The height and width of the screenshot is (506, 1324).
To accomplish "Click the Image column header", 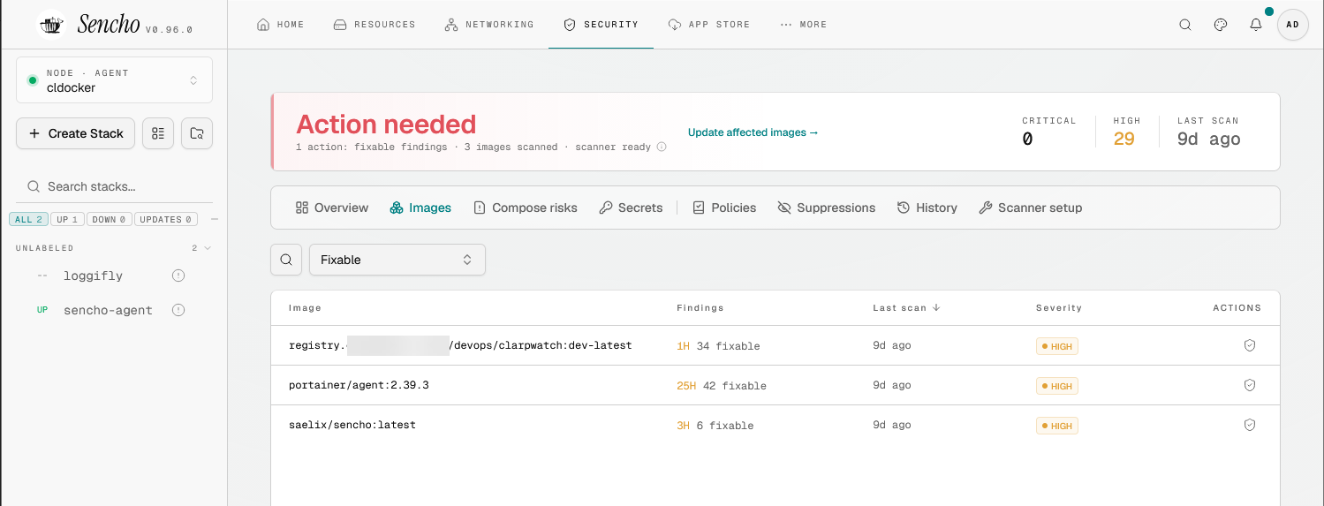I will pyautogui.click(x=305, y=307).
